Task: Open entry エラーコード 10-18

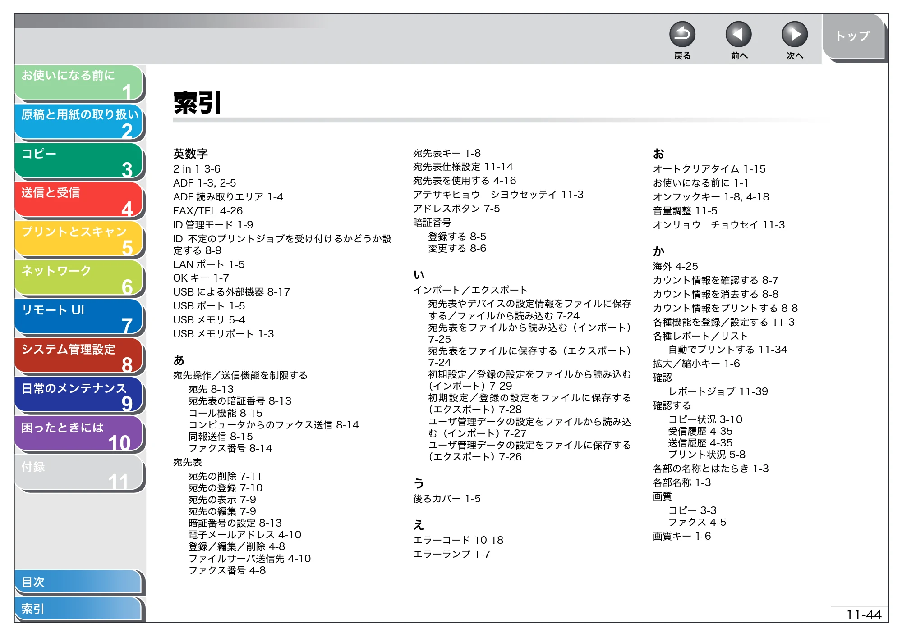Action: tap(458, 540)
